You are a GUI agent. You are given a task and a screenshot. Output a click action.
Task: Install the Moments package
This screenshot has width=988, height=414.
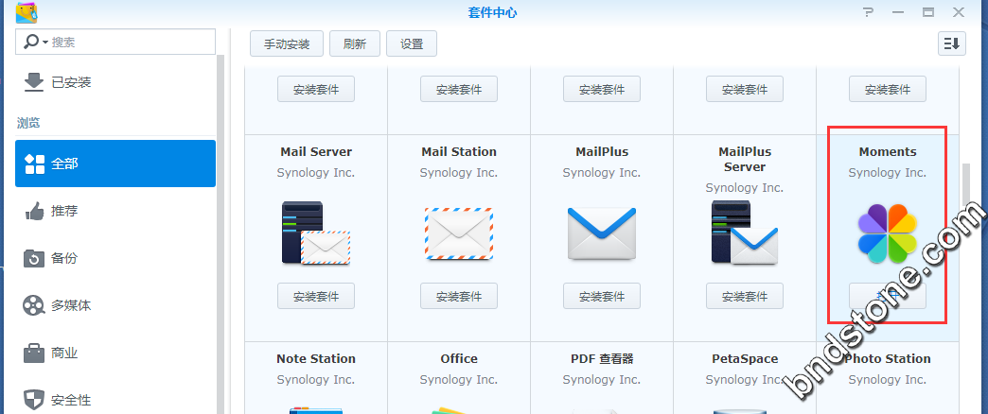(887, 296)
